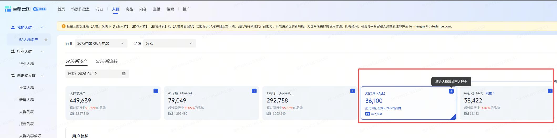Click VS badge under 人群总资产

72,114
